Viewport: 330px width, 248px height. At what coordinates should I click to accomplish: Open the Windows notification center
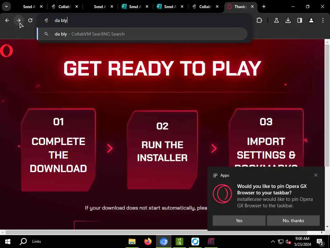point(320,242)
